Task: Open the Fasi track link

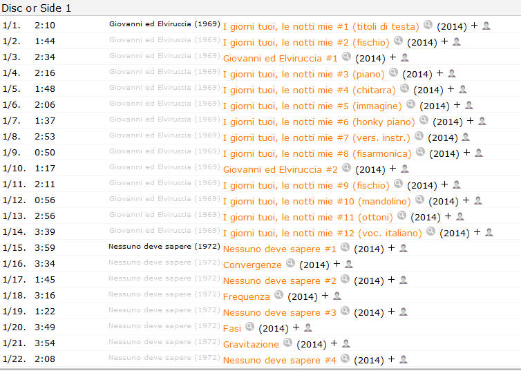Action: point(232,329)
